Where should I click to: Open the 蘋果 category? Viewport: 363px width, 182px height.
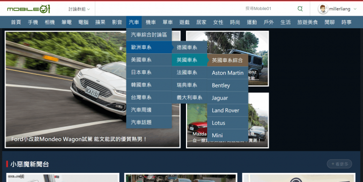click(x=100, y=22)
